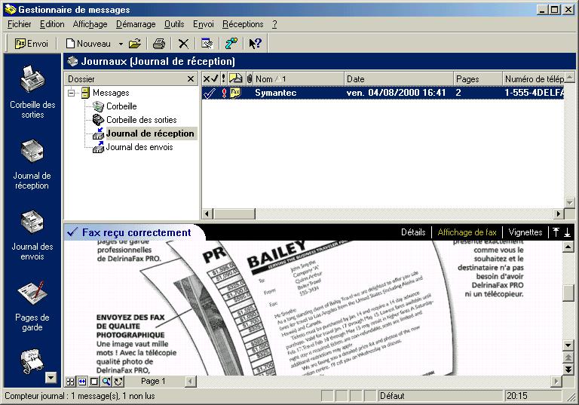Open the Edition menu
This screenshot has height=405, width=579.
[52, 24]
